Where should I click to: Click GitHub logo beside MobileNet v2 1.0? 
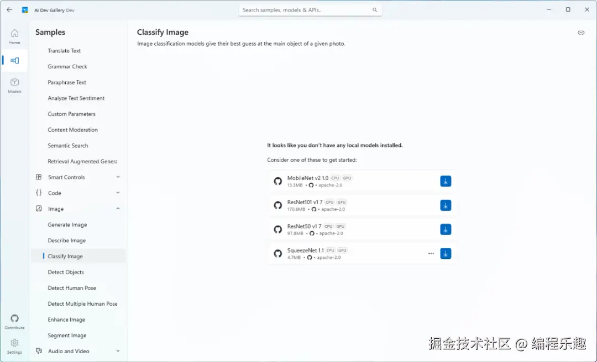(x=278, y=181)
